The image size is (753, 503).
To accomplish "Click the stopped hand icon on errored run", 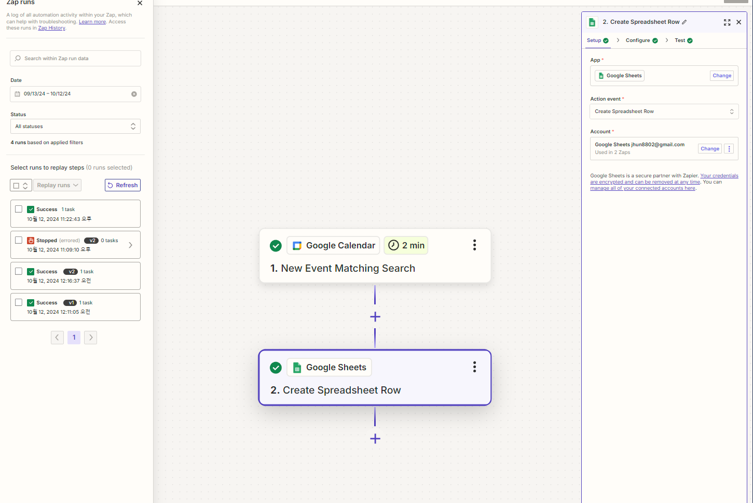I will point(31,241).
